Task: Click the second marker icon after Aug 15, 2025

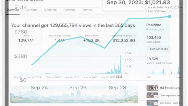Action: point(121,77)
